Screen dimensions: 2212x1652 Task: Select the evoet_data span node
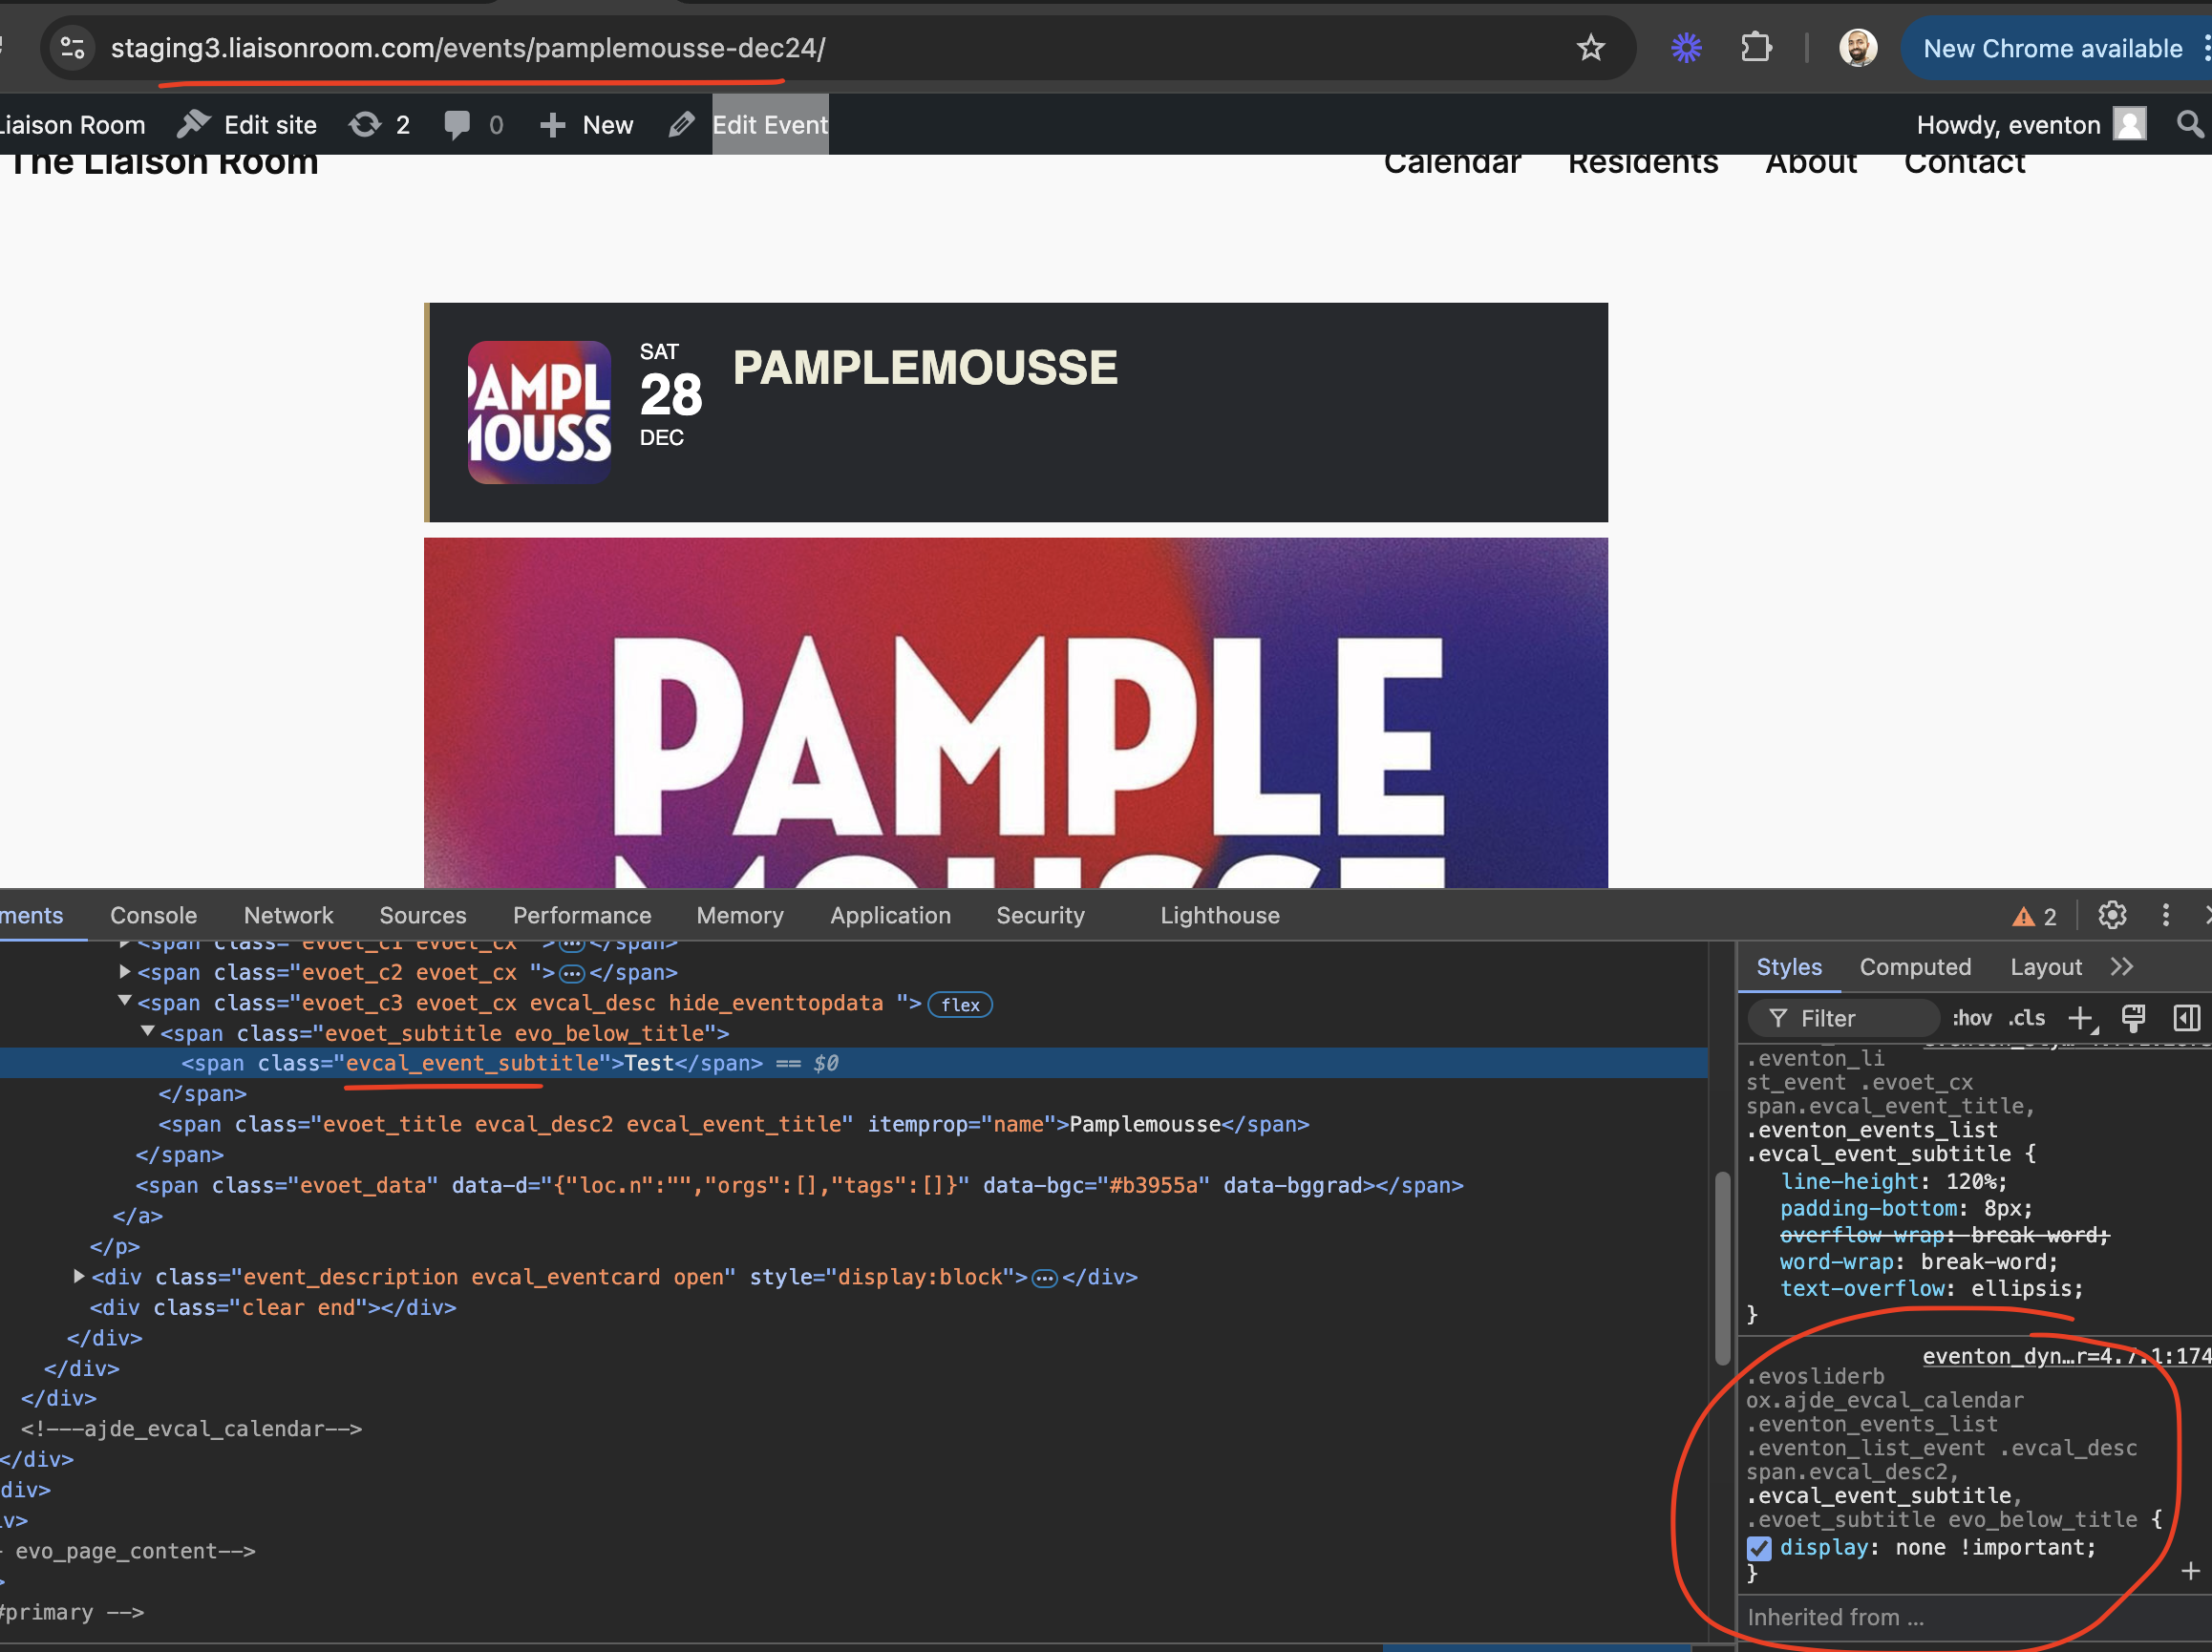tap(799, 1185)
